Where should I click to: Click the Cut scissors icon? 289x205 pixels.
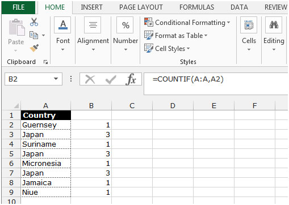pyautogui.click(x=34, y=22)
